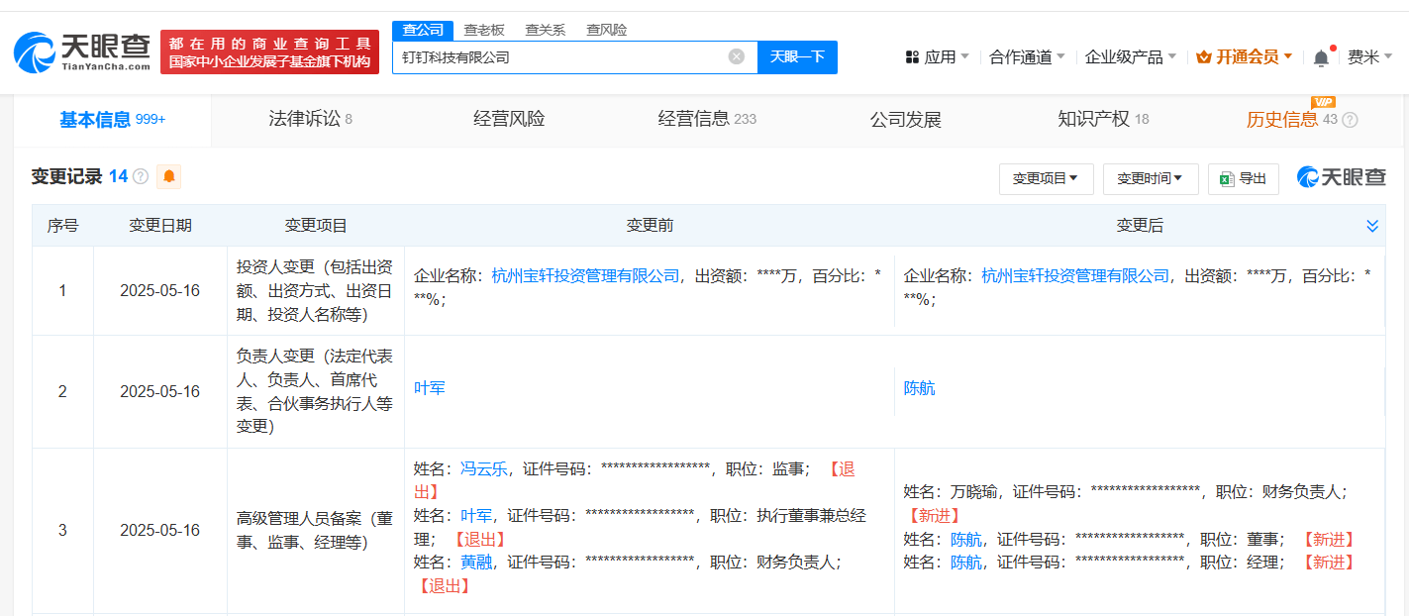
Task: Open 杭州宝轩投资管理有限公司 link in 变更后 column
Action: (1075, 275)
